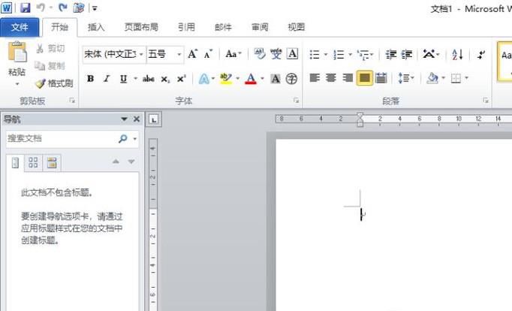
Task: Open the navigation pane options arrow
Action: pyautogui.click(x=124, y=119)
